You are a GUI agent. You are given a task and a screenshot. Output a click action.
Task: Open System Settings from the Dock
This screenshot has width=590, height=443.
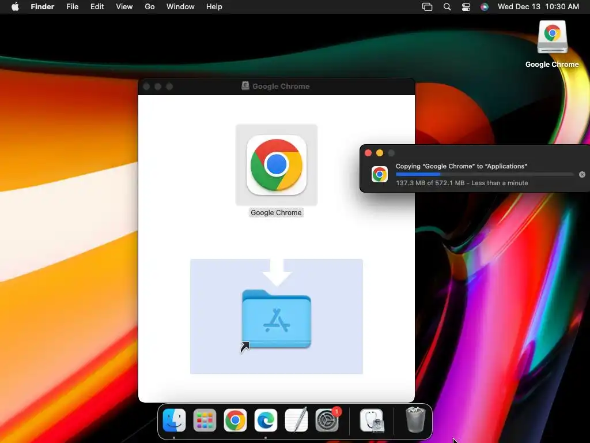pos(327,420)
